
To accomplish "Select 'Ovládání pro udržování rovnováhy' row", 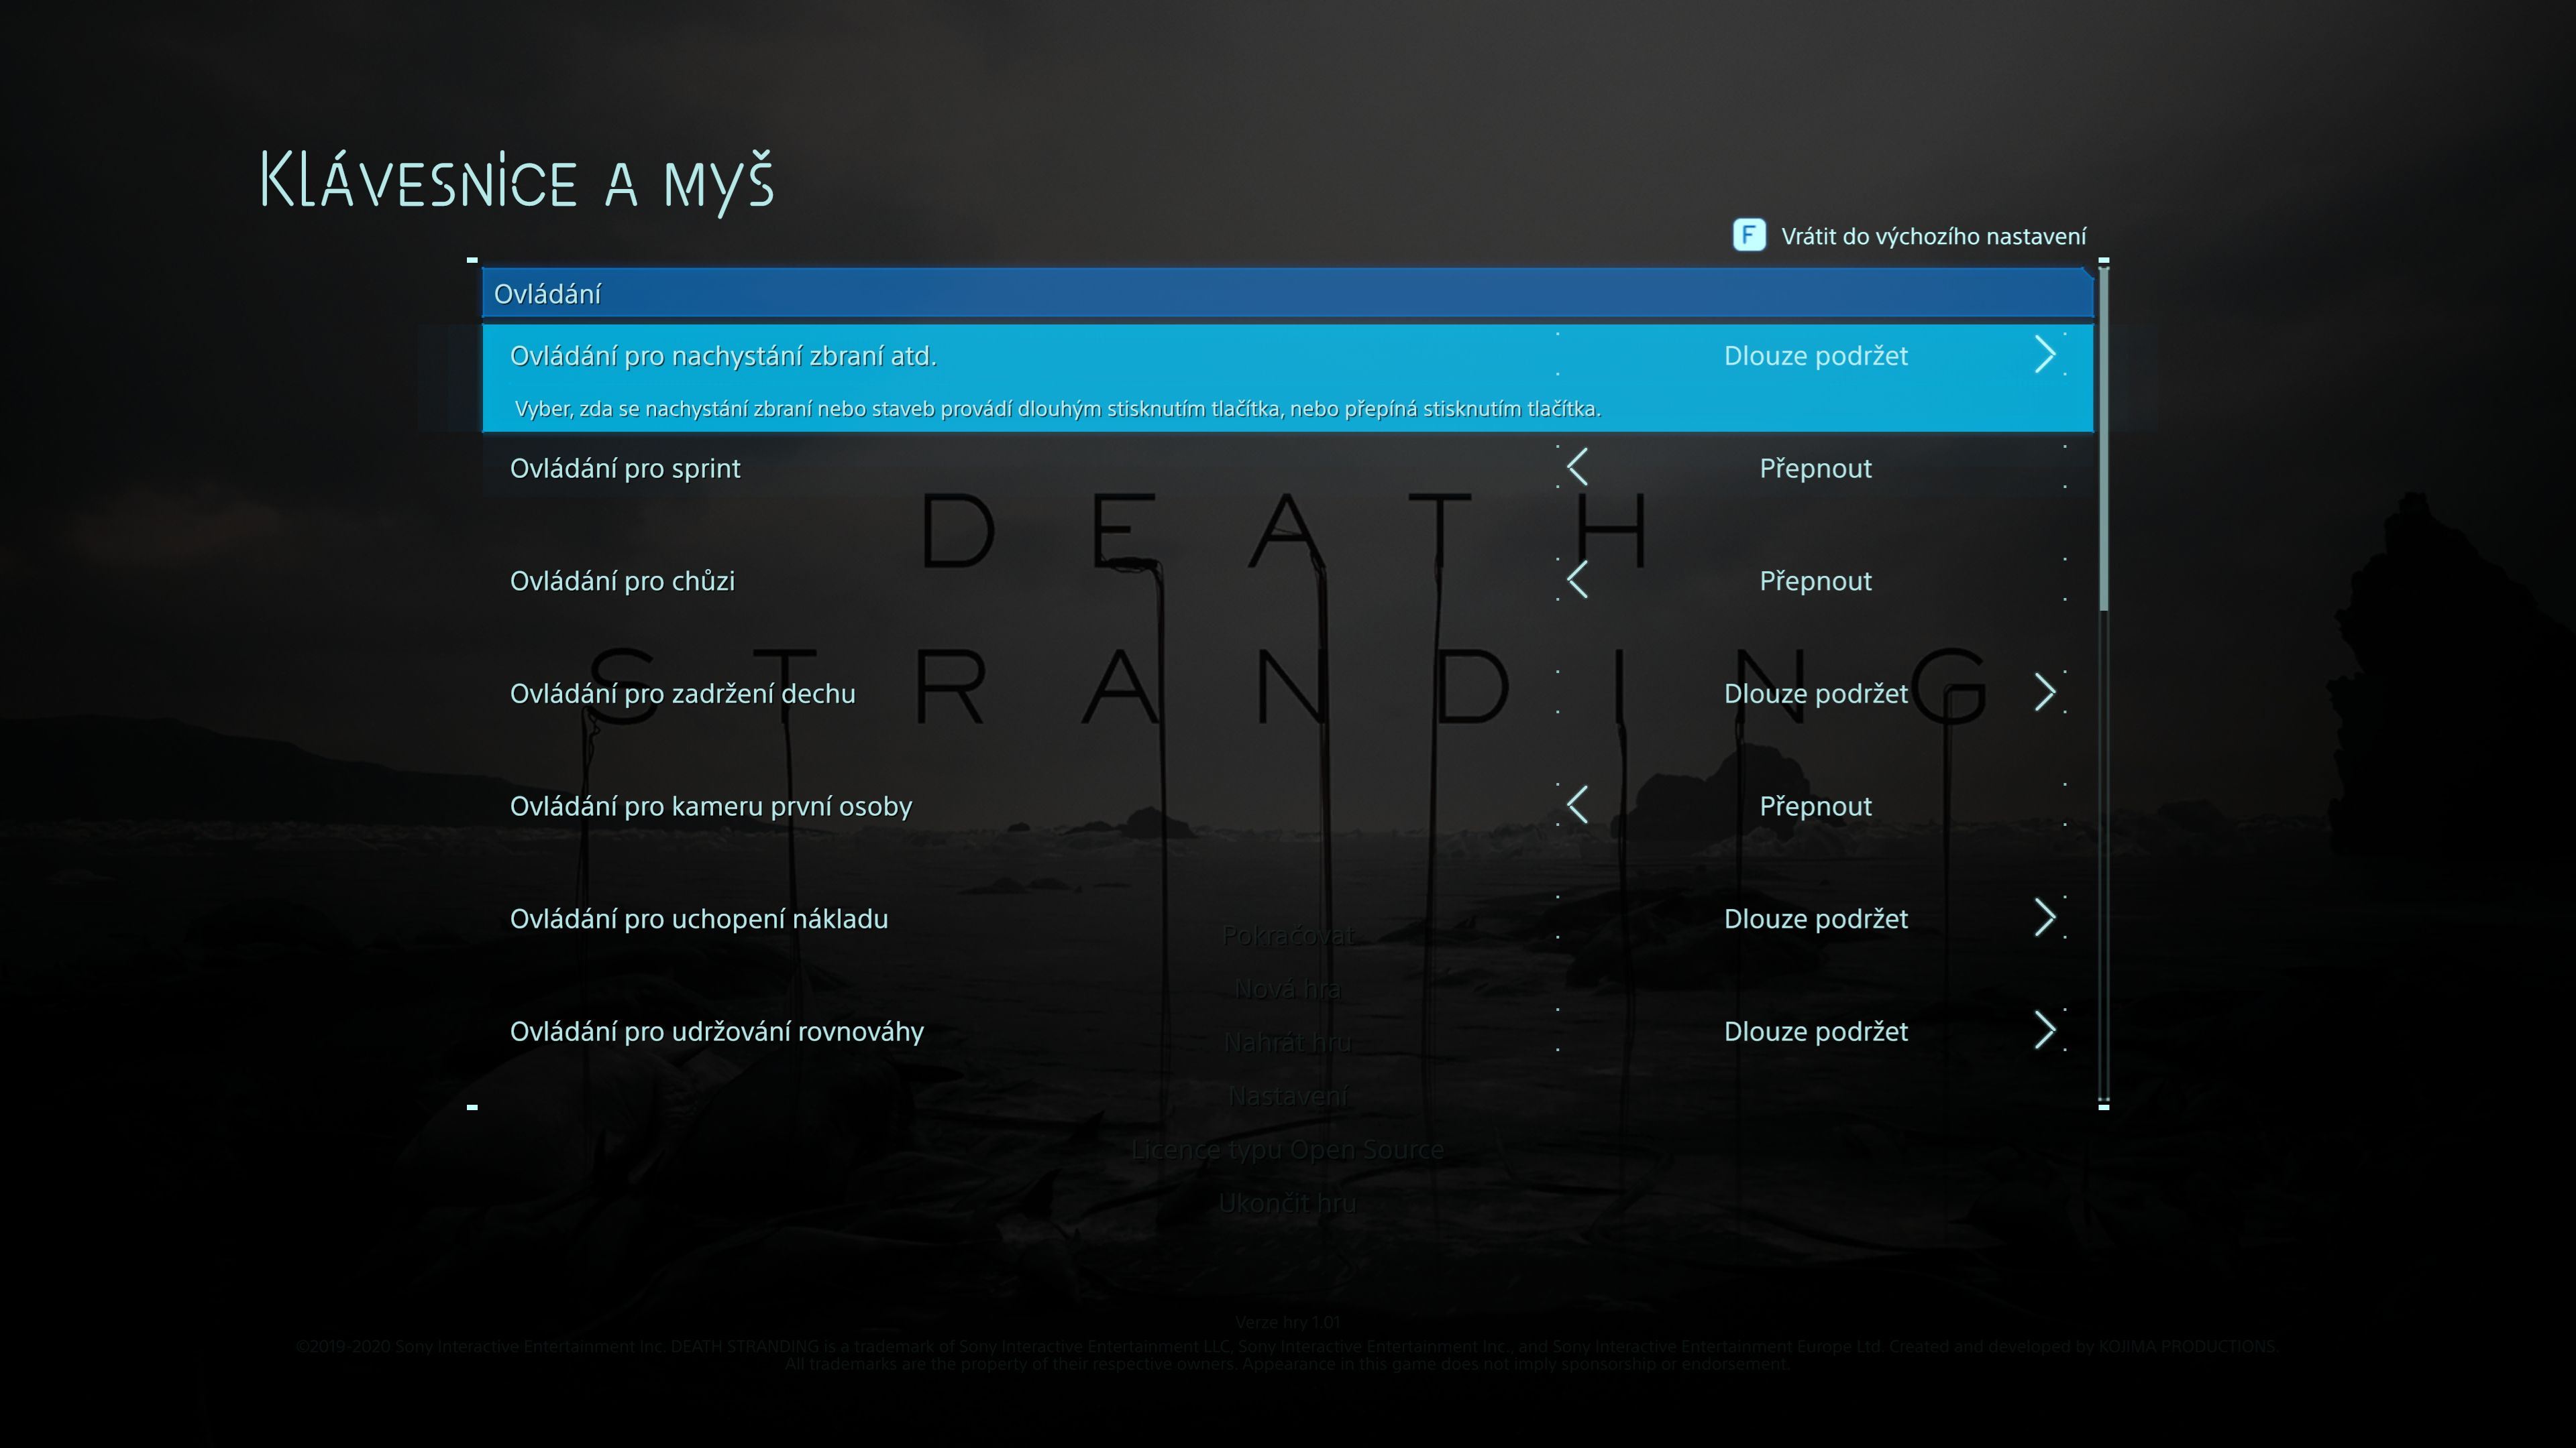I will (x=1287, y=1031).
